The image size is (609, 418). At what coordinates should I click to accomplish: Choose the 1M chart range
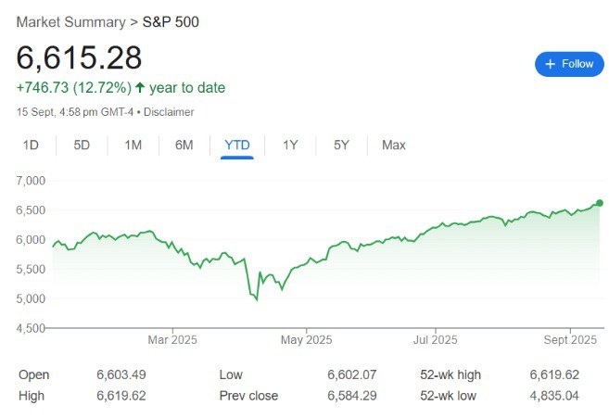point(133,145)
